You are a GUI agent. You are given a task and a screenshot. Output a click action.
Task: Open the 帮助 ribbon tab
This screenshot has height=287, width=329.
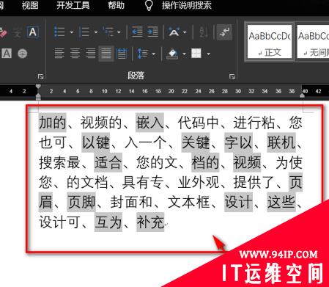(116, 5)
